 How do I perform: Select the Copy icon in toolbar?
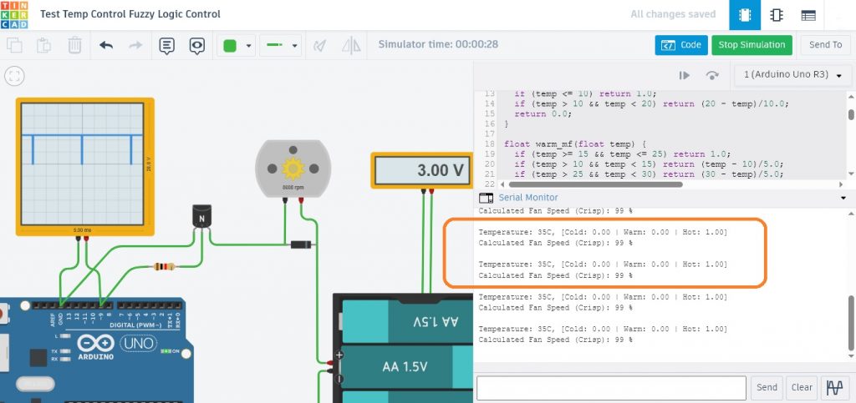pyautogui.click(x=14, y=45)
